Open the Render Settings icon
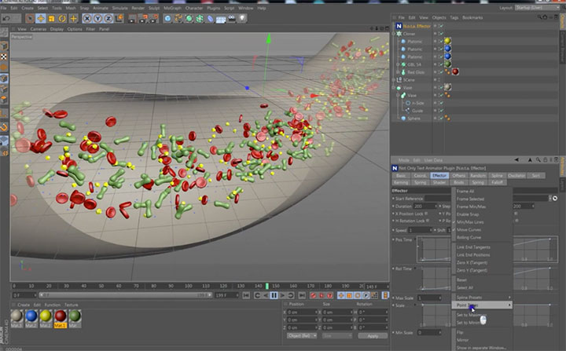566x351 pixels. tap(154, 18)
